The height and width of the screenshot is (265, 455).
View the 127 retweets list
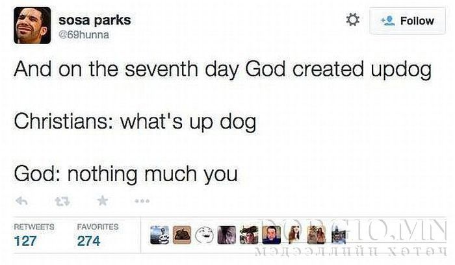pyautogui.click(x=25, y=241)
